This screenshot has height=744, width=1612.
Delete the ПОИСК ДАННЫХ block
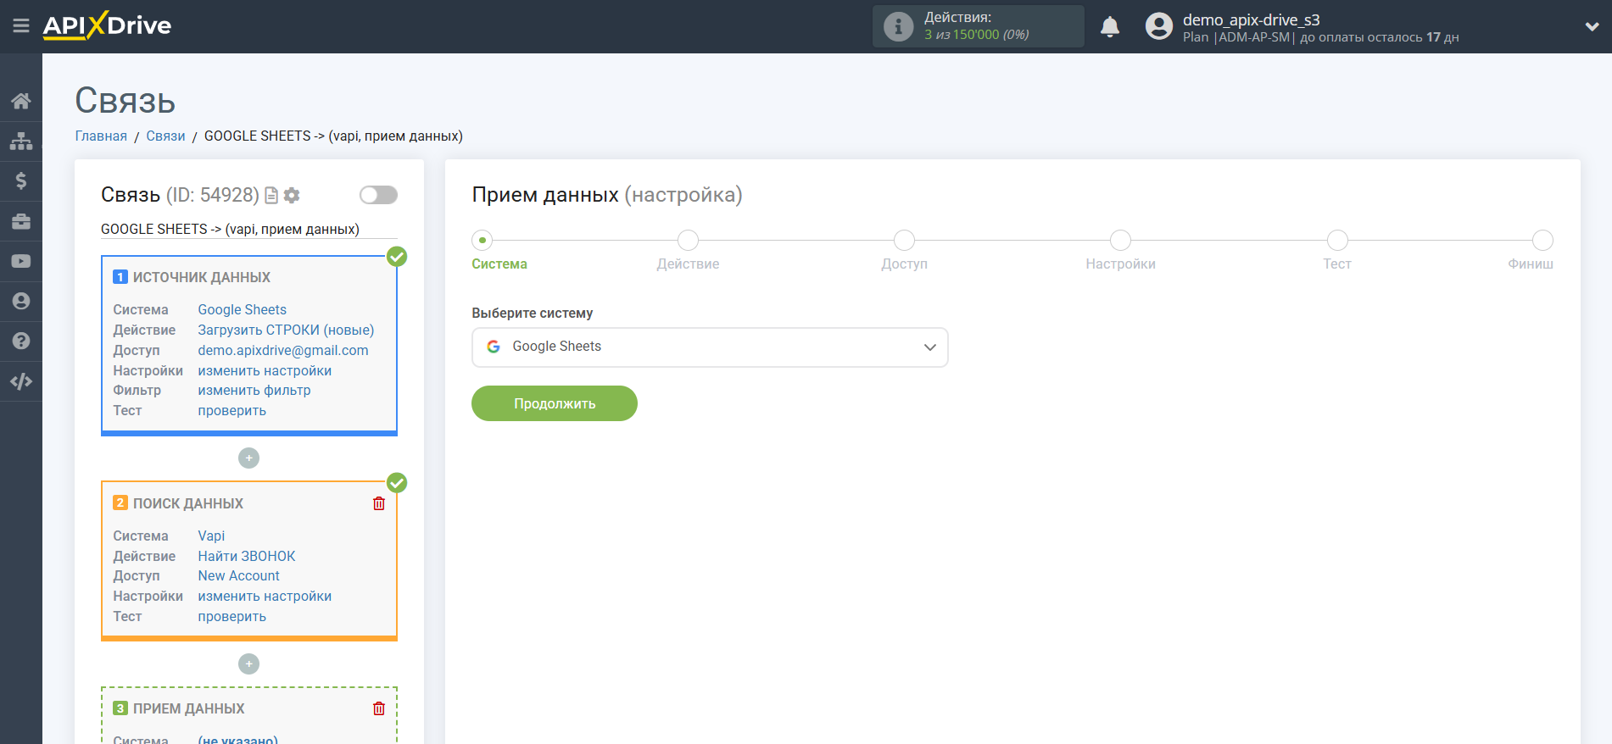pos(379,503)
